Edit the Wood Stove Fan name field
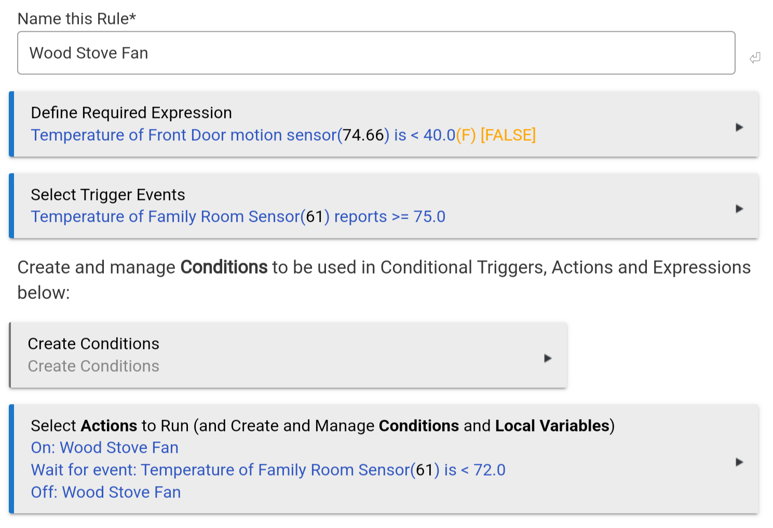Screen dimensions: 773x528 376,53
